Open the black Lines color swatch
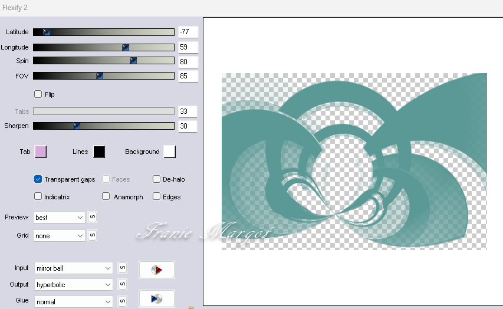This screenshot has width=503, height=309. click(99, 152)
